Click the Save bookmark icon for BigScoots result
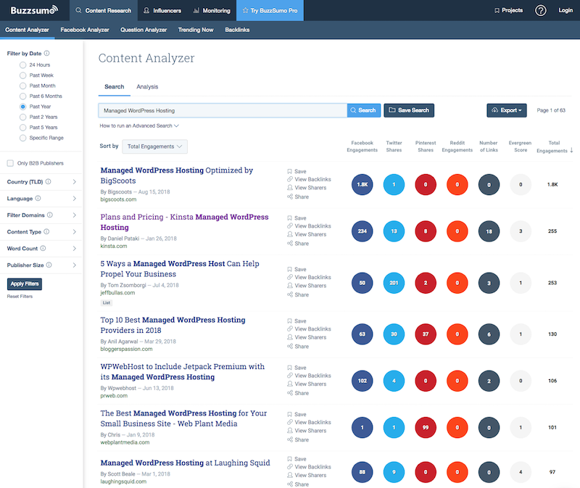Image resolution: width=580 pixels, height=488 pixels. click(x=289, y=171)
